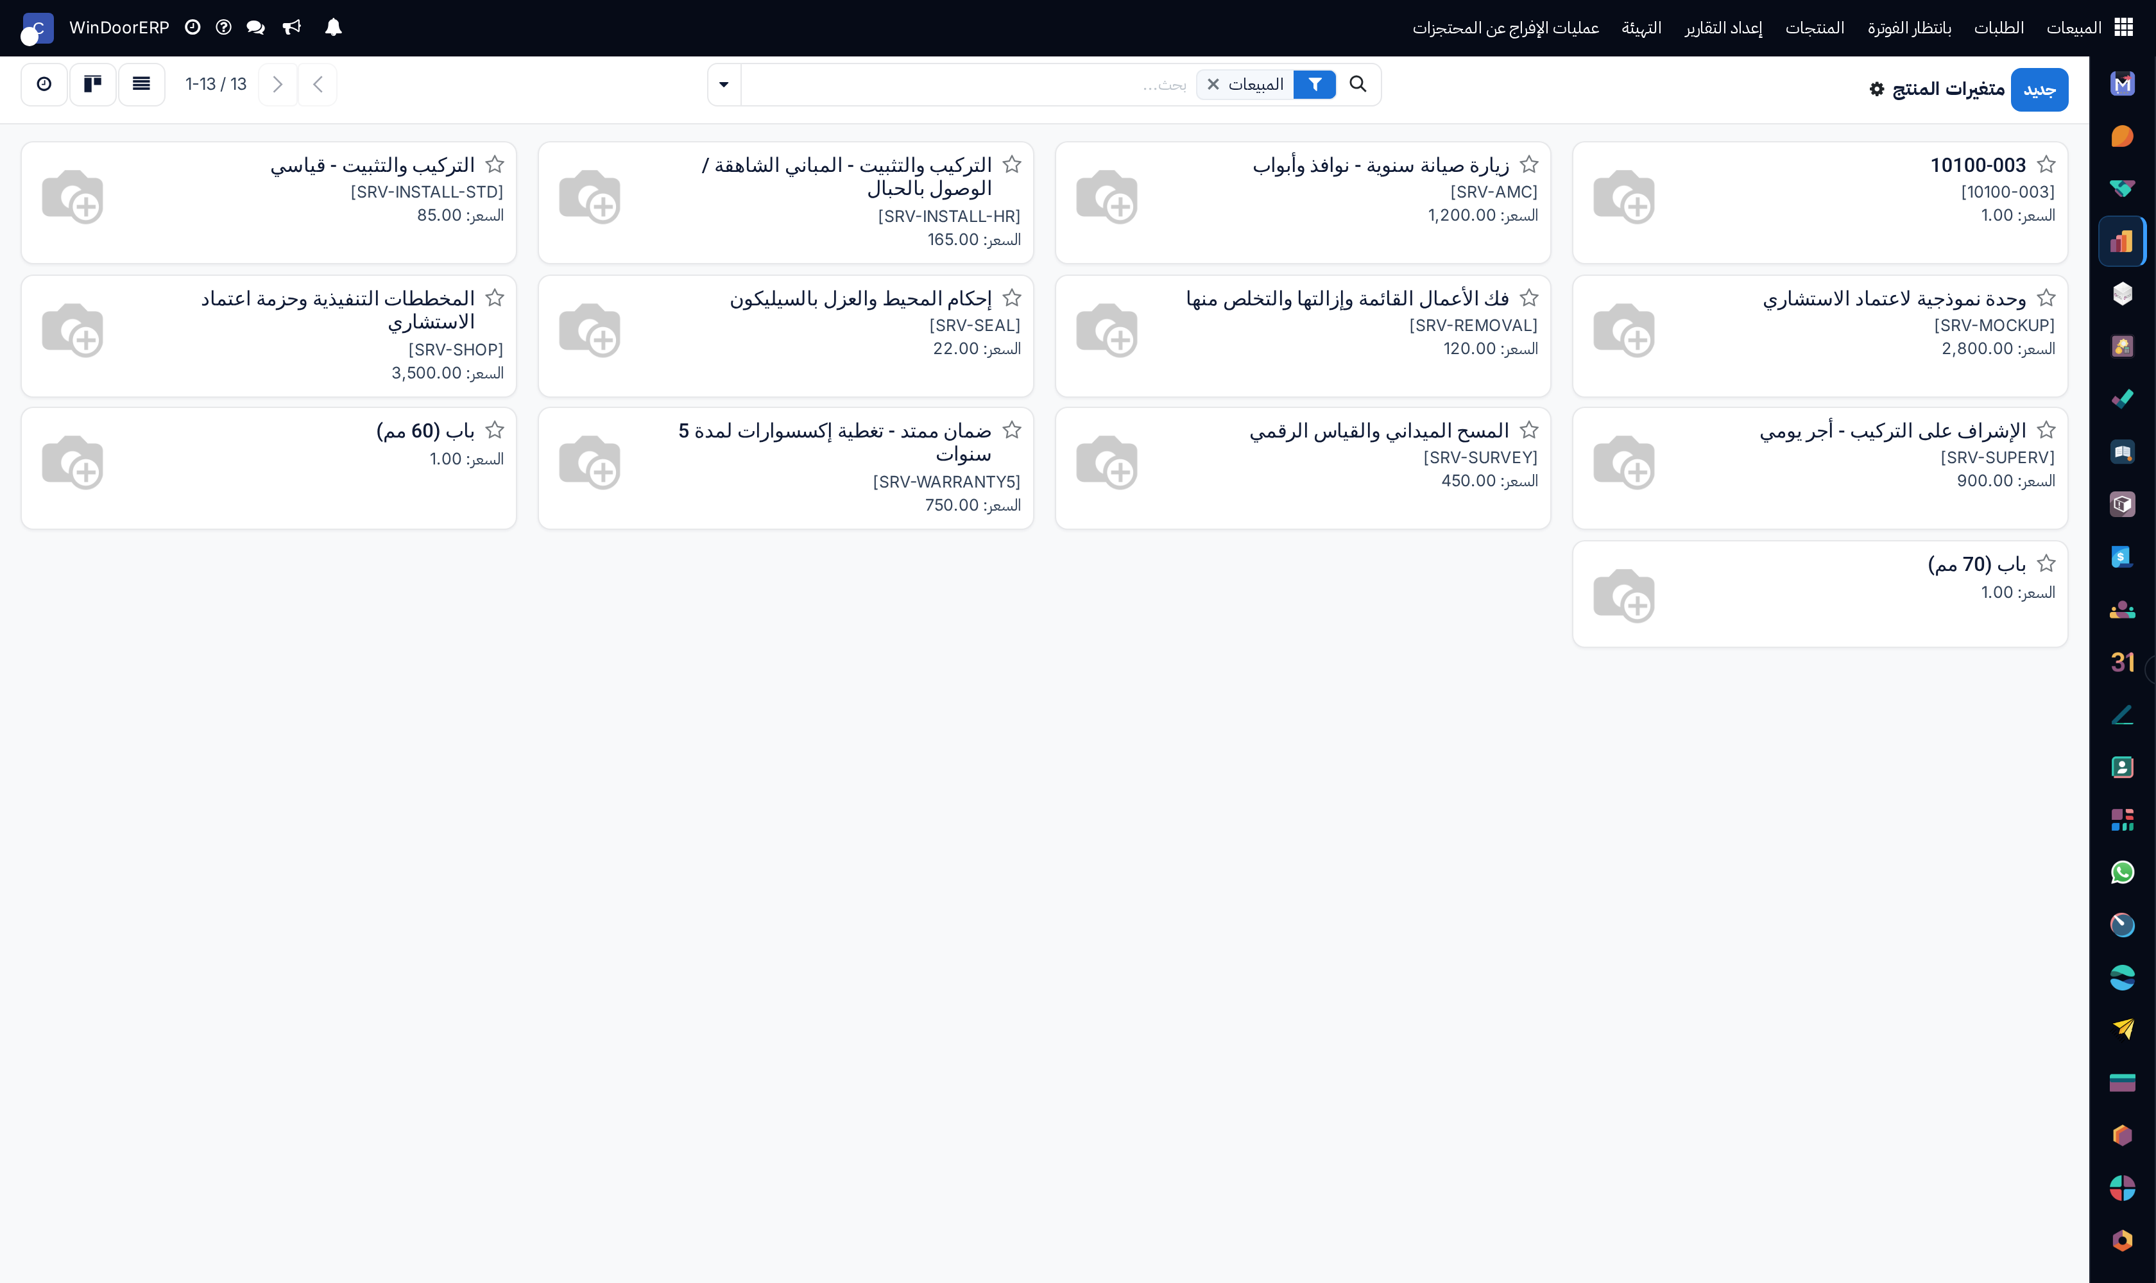Viewport: 2156px width, 1283px height.
Task: Open the teal handshake CRM app
Action: [2122, 189]
